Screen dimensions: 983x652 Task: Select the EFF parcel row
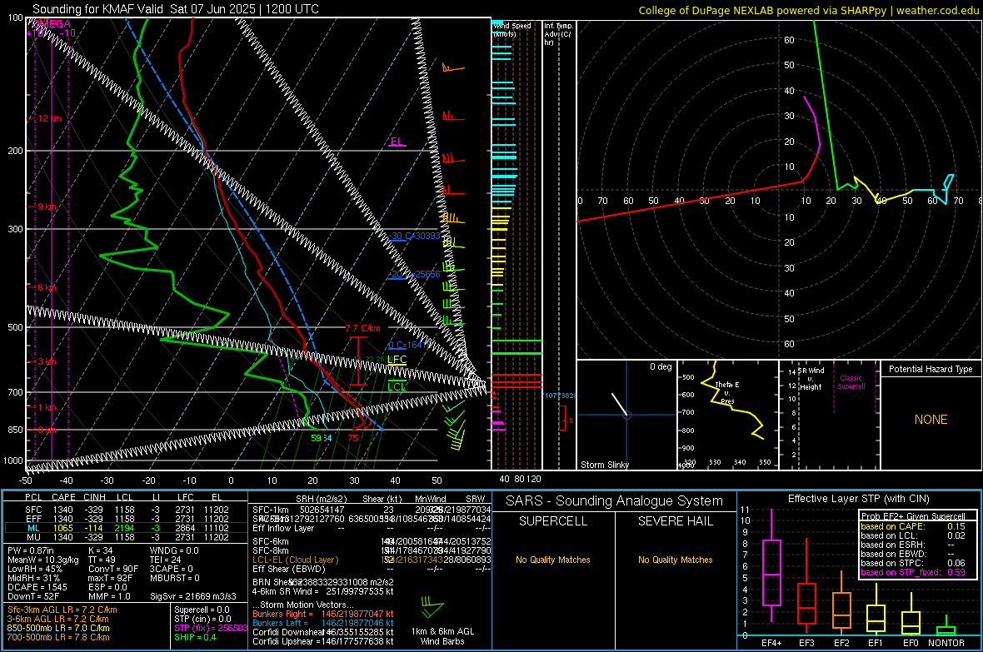pyautogui.click(x=126, y=519)
